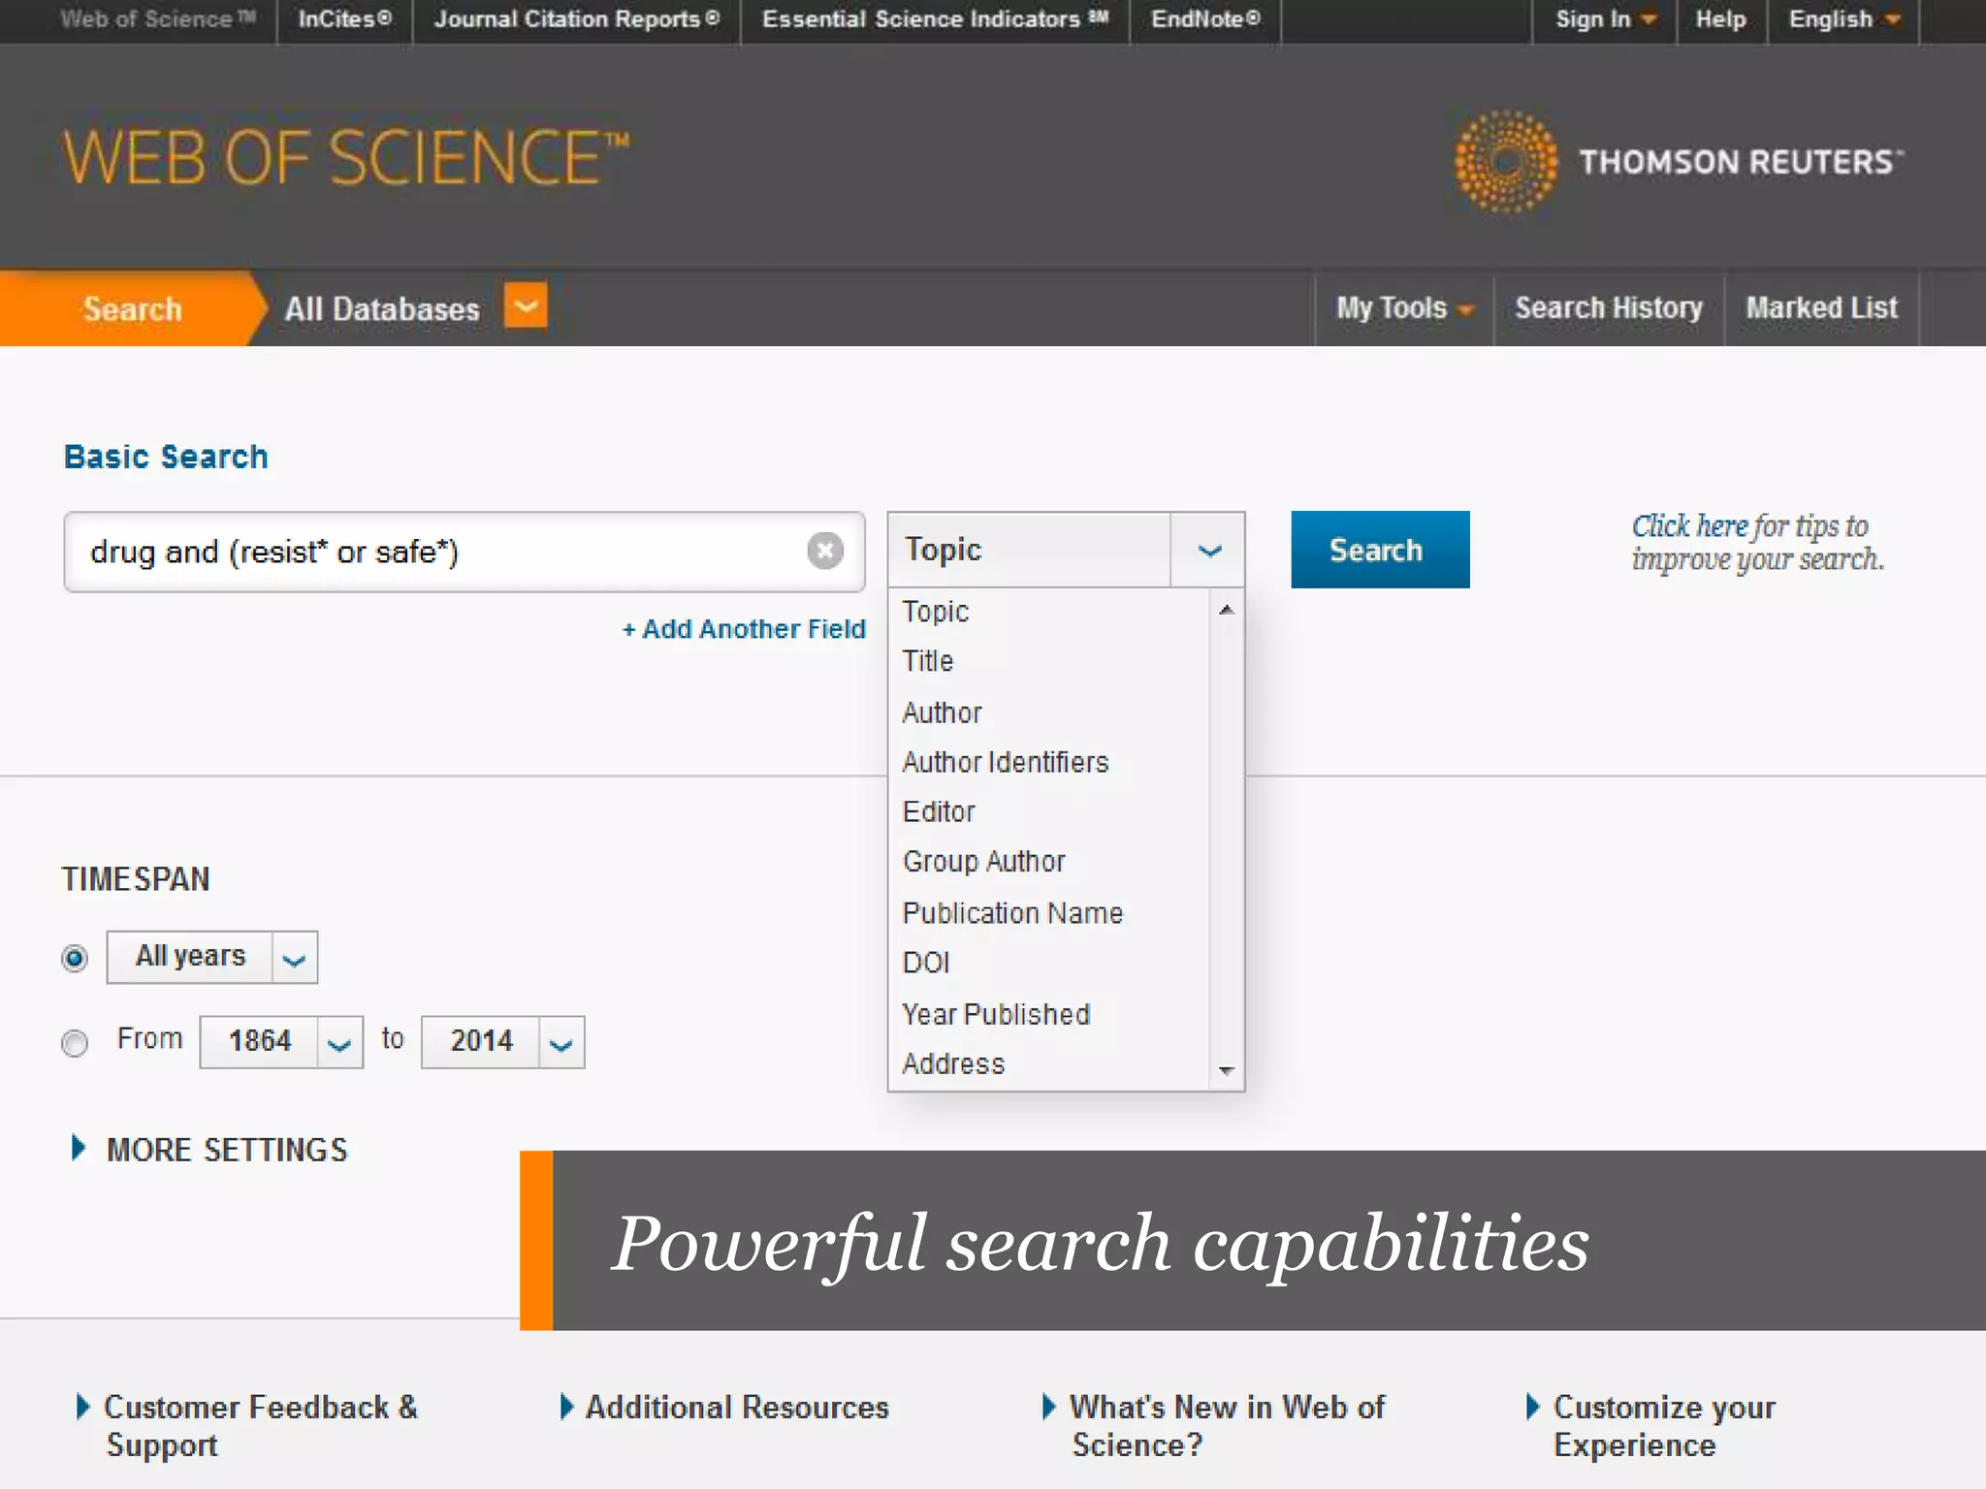This screenshot has height=1489, width=1986.
Task: Open the English language dropdown
Action: (x=1843, y=19)
